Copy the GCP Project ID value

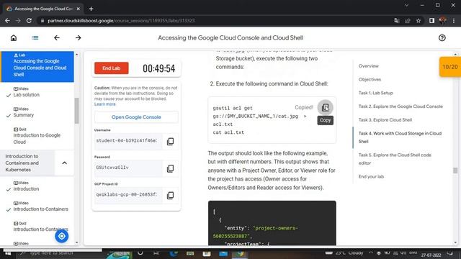point(170,196)
